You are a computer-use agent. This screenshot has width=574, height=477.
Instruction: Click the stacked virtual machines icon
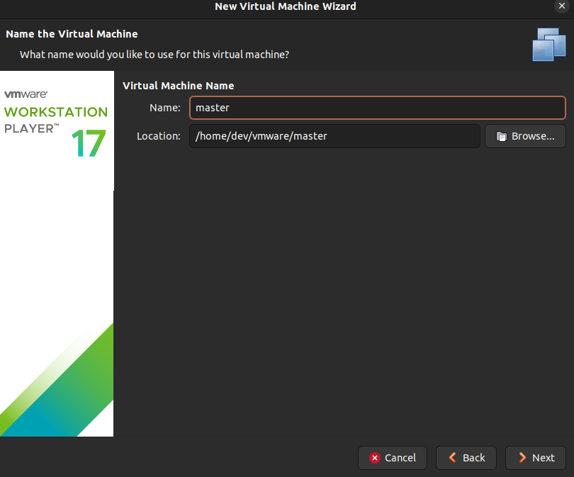pos(549,45)
